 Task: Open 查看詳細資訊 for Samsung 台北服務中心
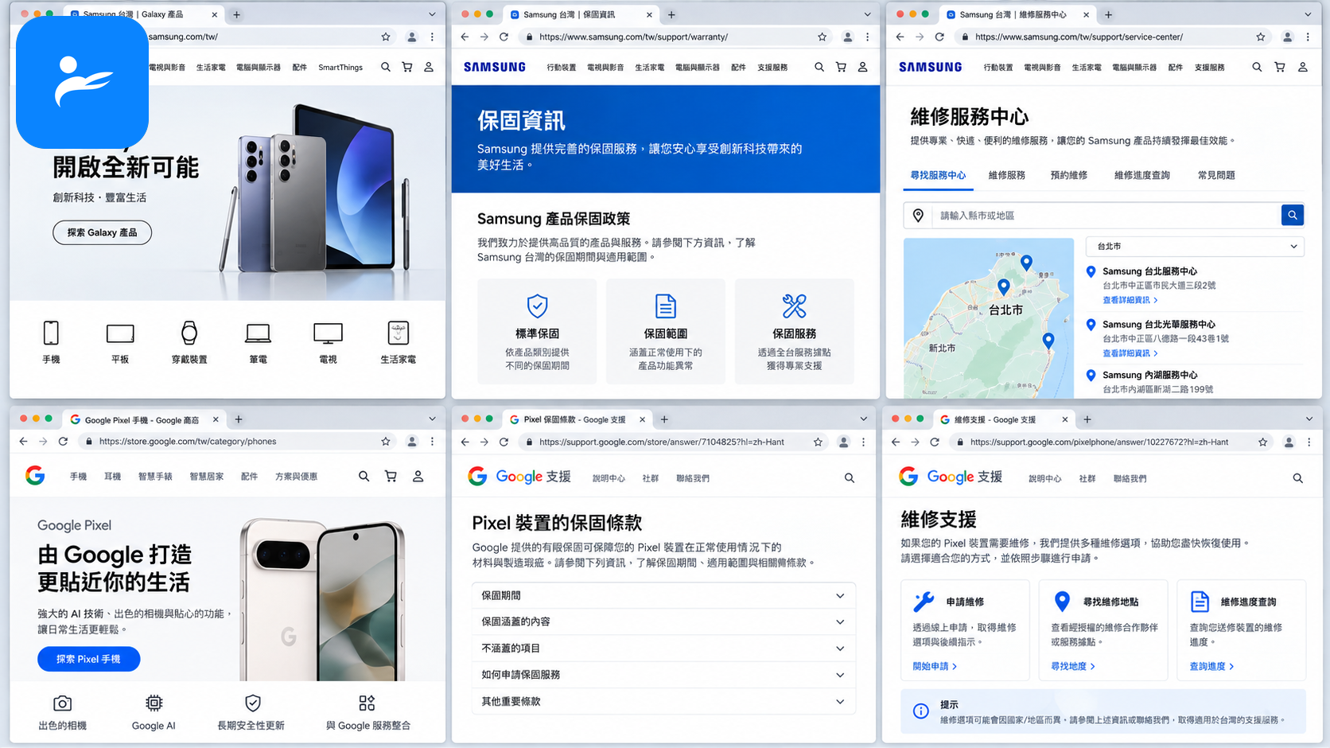coord(1130,300)
